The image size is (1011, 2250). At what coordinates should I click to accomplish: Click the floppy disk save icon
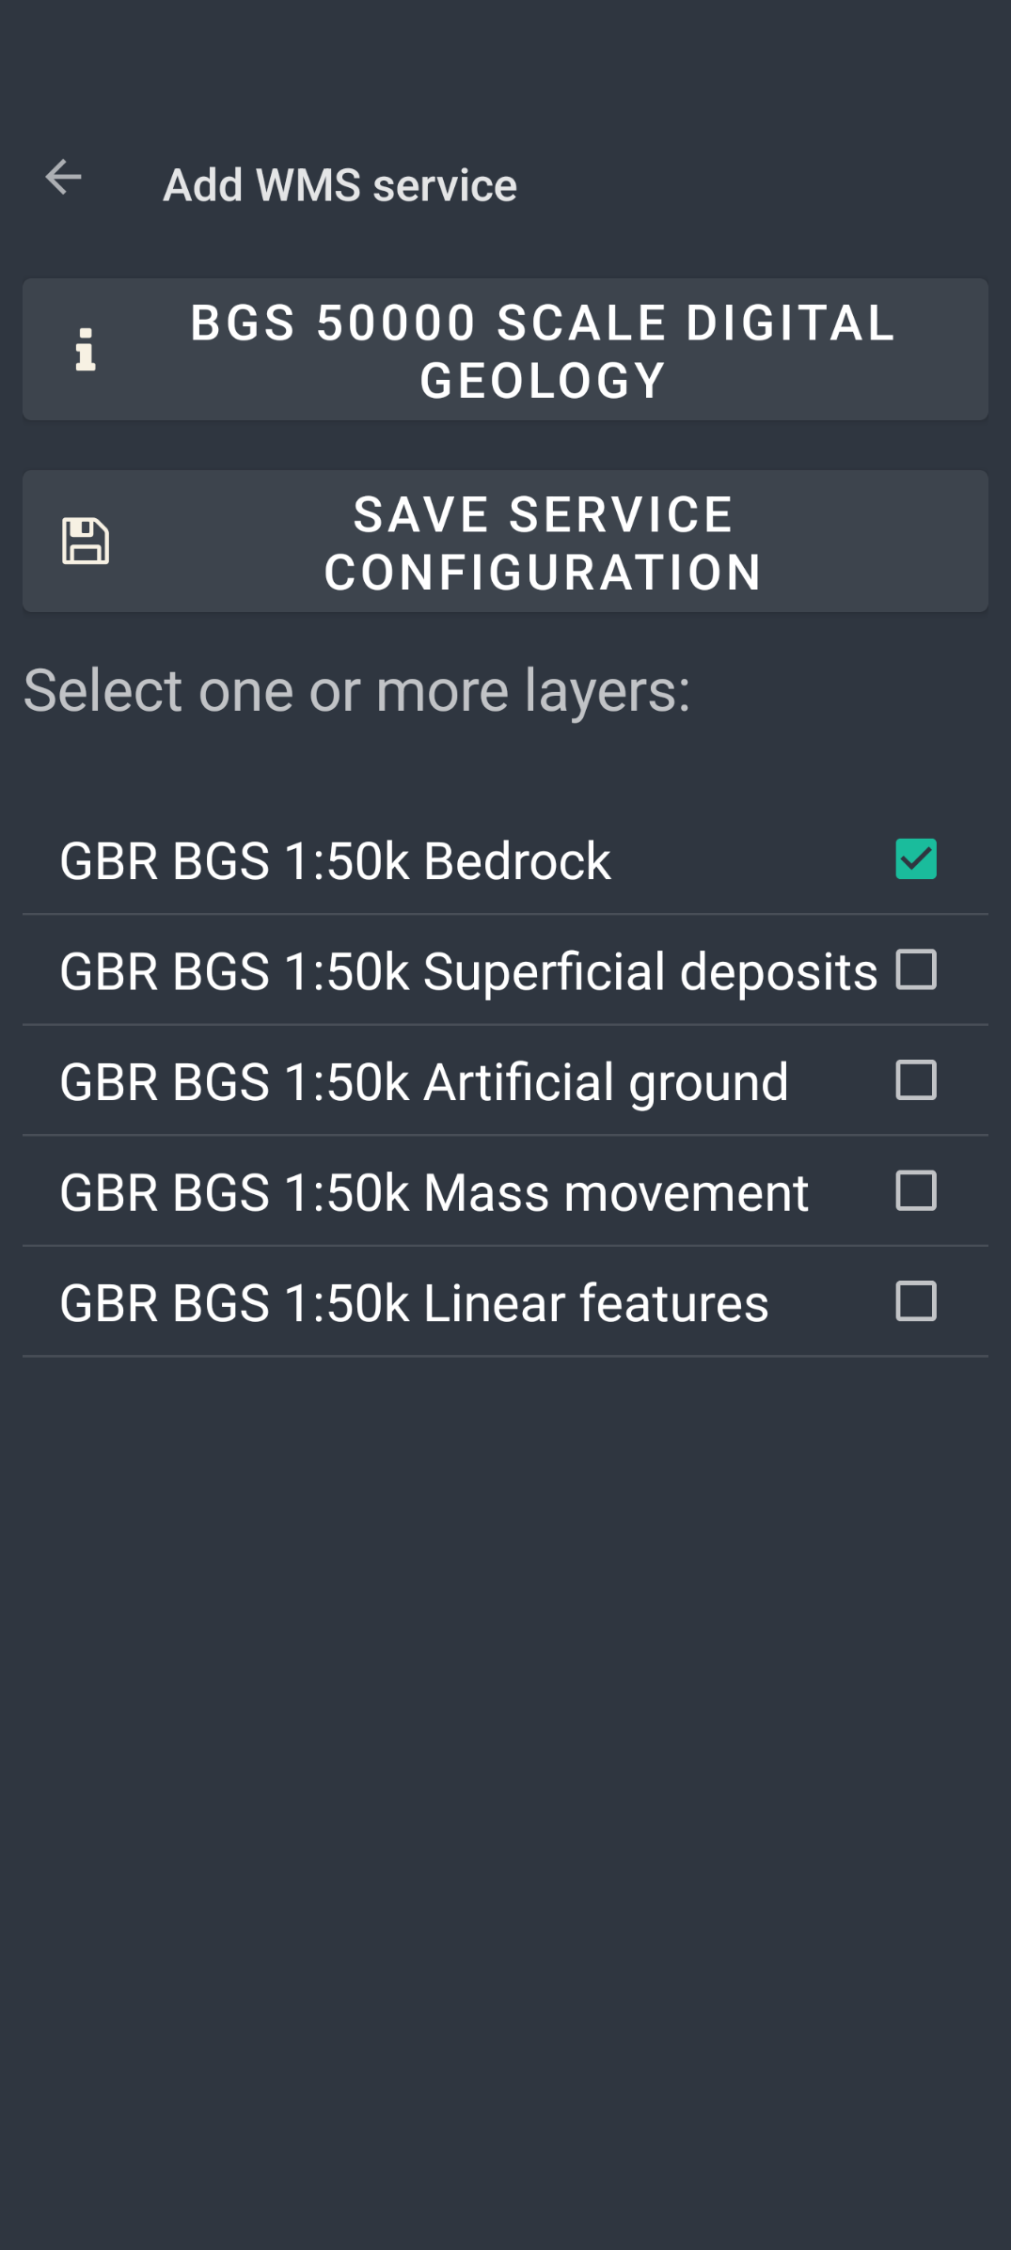tap(86, 542)
